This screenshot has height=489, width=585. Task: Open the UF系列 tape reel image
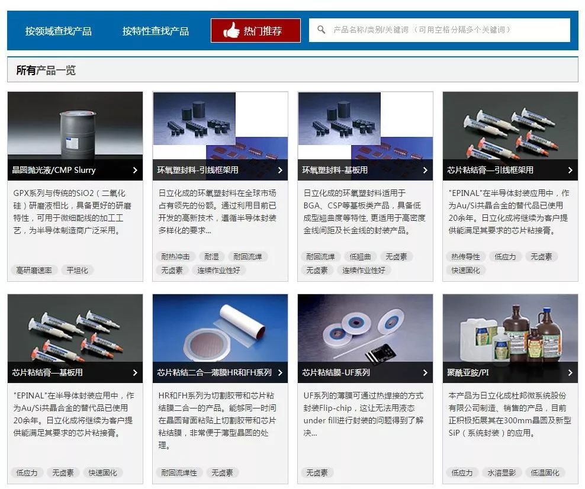coord(365,328)
